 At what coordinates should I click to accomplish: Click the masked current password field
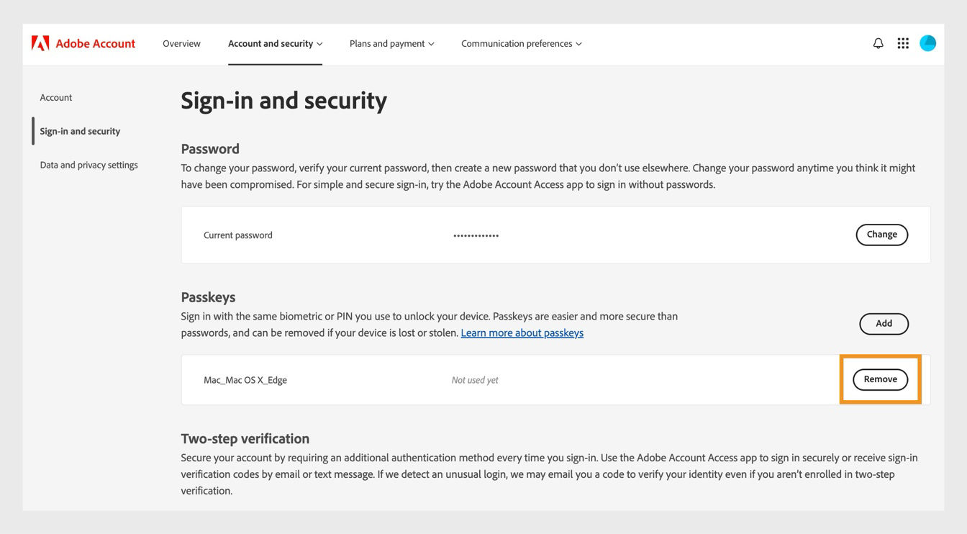476,235
